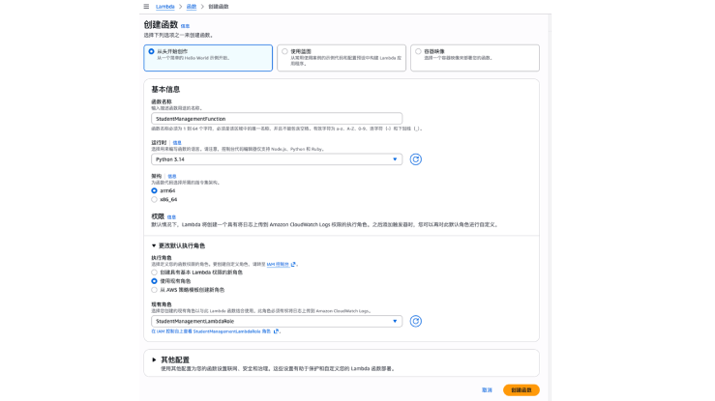Select the x86_64 architecture option
Image resolution: width=715 pixels, height=401 pixels.
click(153, 199)
